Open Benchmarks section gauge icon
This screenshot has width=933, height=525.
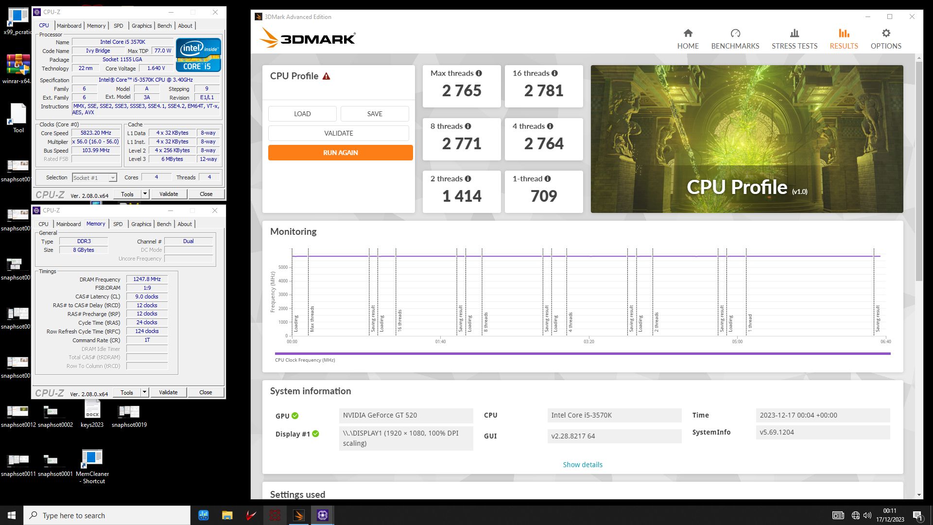(x=735, y=34)
